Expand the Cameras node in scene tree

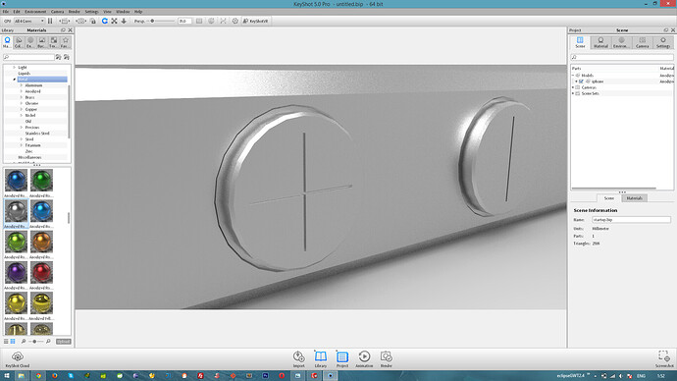pos(573,87)
